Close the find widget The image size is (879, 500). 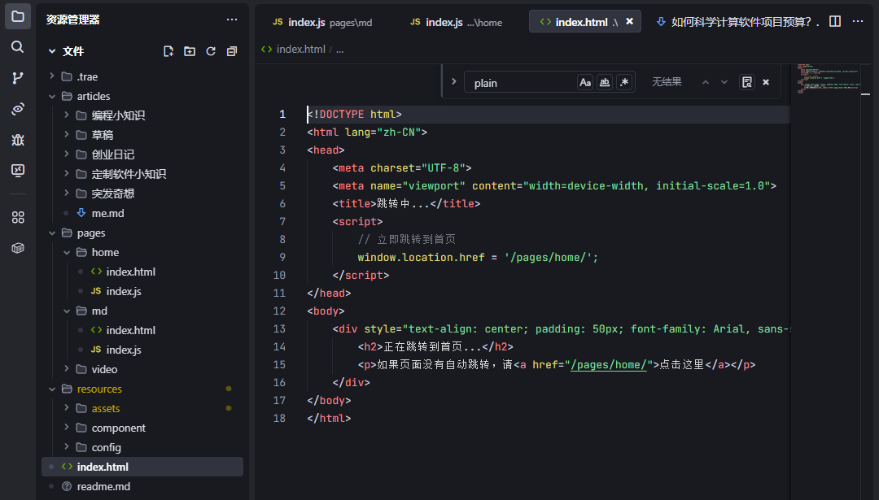coord(766,82)
